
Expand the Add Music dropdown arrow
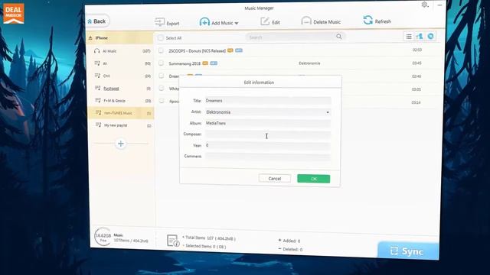click(x=237, y=24)
